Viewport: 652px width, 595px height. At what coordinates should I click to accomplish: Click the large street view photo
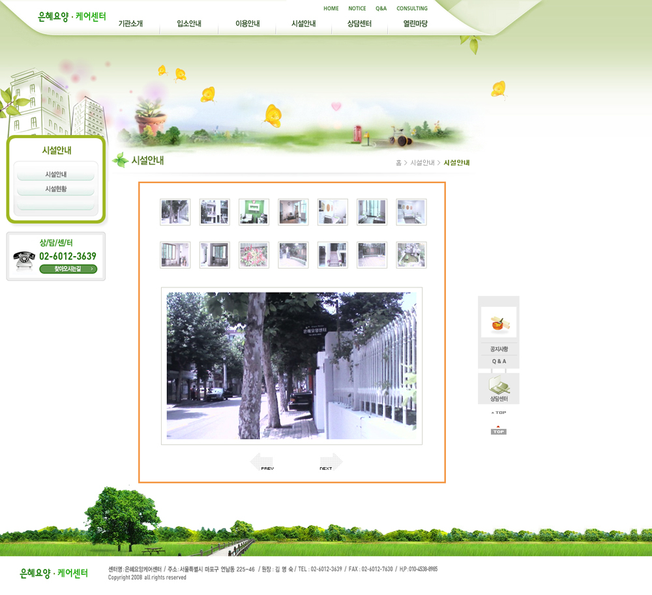point(291,366)
